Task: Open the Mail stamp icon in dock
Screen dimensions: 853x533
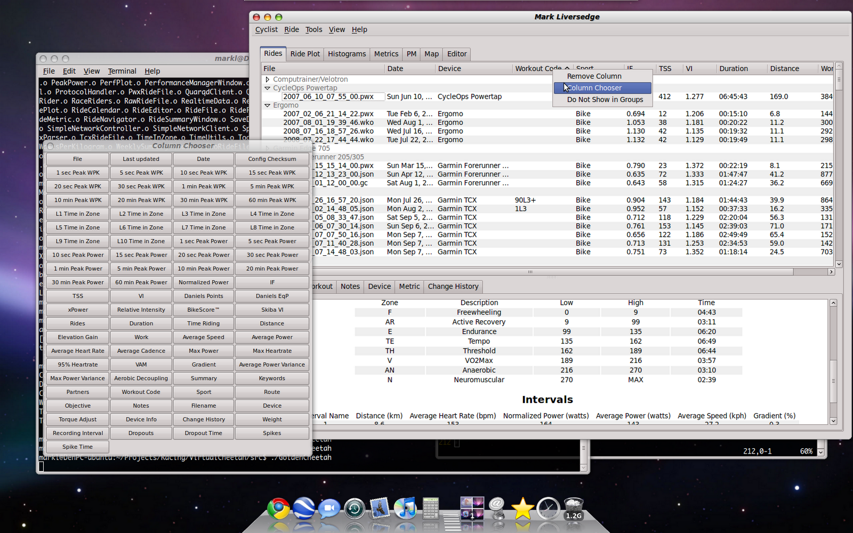Action: (x=380, y=508)
